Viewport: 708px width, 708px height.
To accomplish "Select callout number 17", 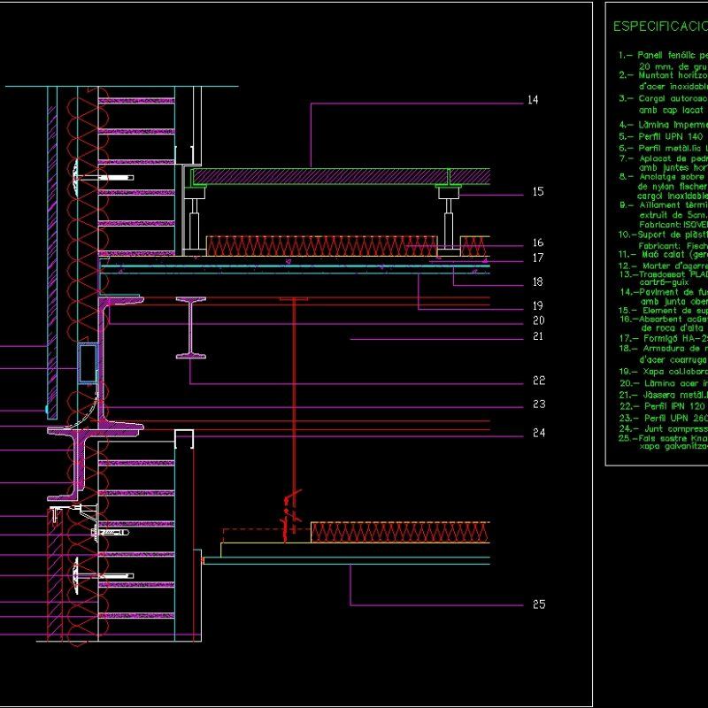I will tap(538, 256).
